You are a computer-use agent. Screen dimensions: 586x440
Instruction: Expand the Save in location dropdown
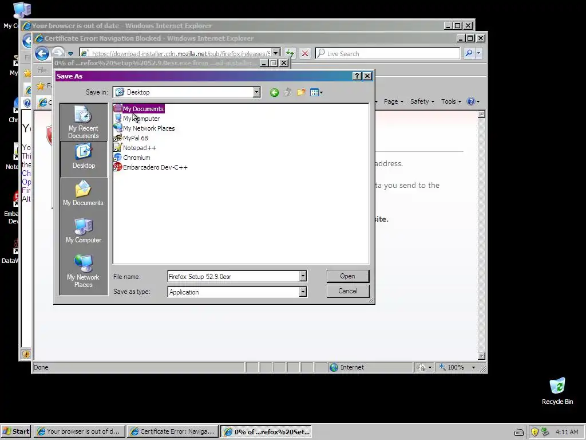click(x=256, y=92)
